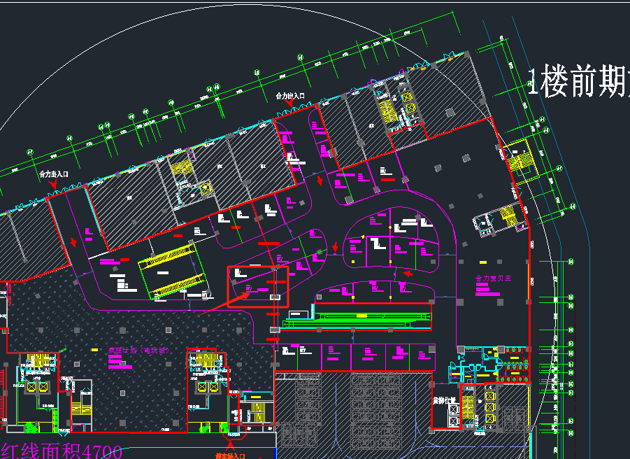Click the magenta "合力宝贝王" label

point(494,278)
